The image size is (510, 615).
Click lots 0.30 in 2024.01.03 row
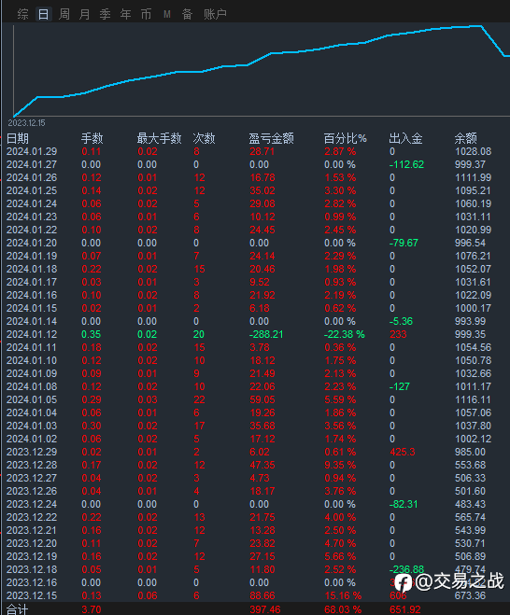92,426
